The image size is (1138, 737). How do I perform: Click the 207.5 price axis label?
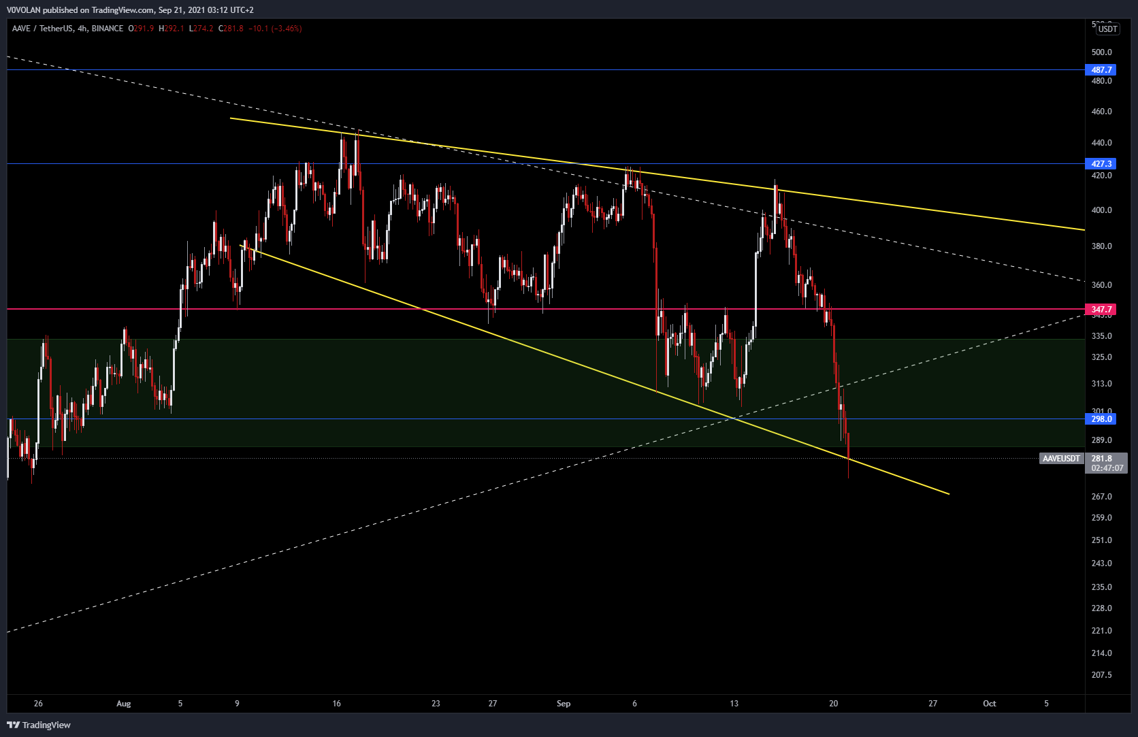click(x=1101, y=675)
